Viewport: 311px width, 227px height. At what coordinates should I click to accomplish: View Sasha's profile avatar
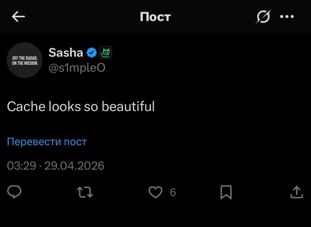(x=25, y=60)
